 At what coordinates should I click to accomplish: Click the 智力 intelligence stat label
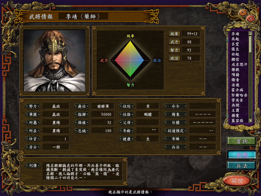(174, 50)
